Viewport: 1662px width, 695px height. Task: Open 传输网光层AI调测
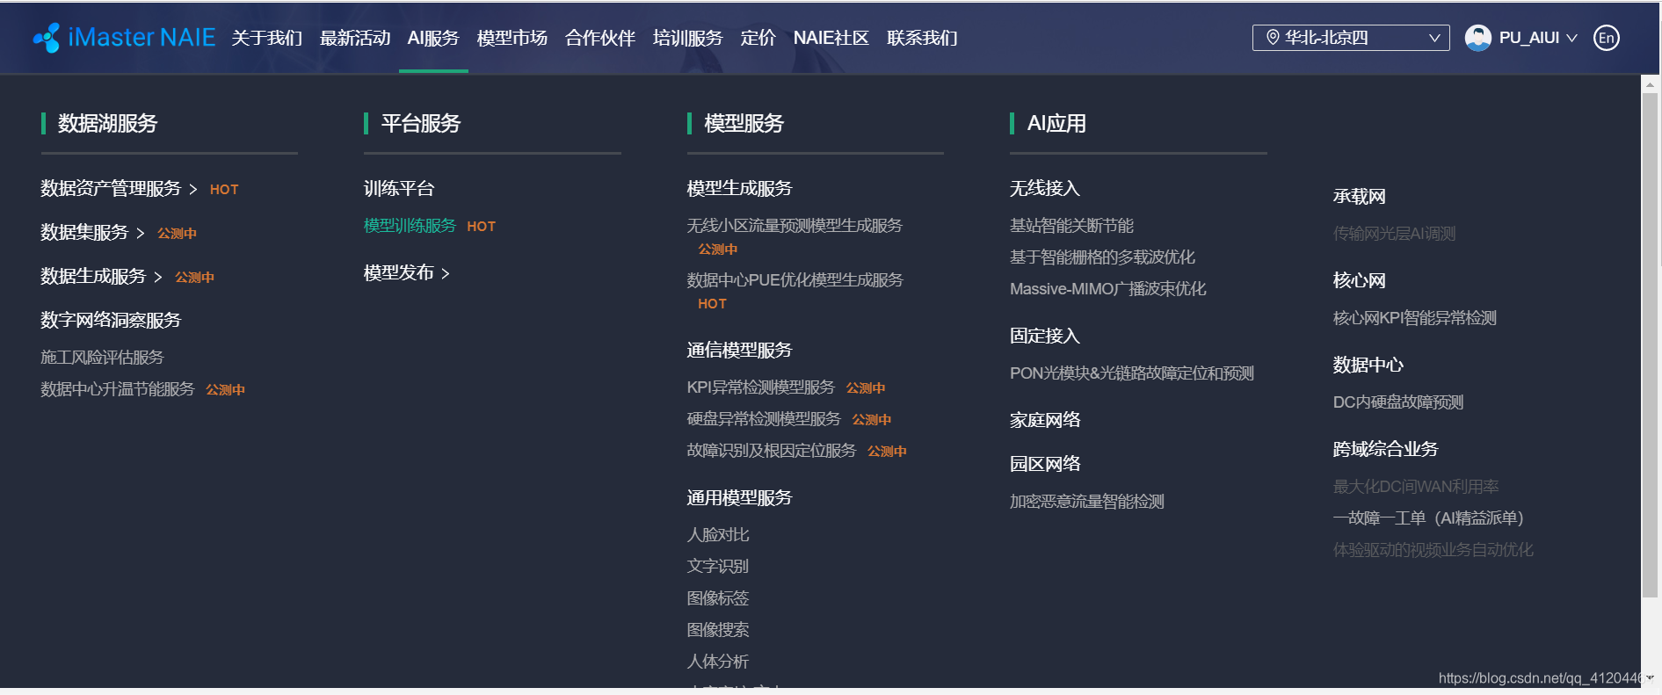click(1394, 234)
